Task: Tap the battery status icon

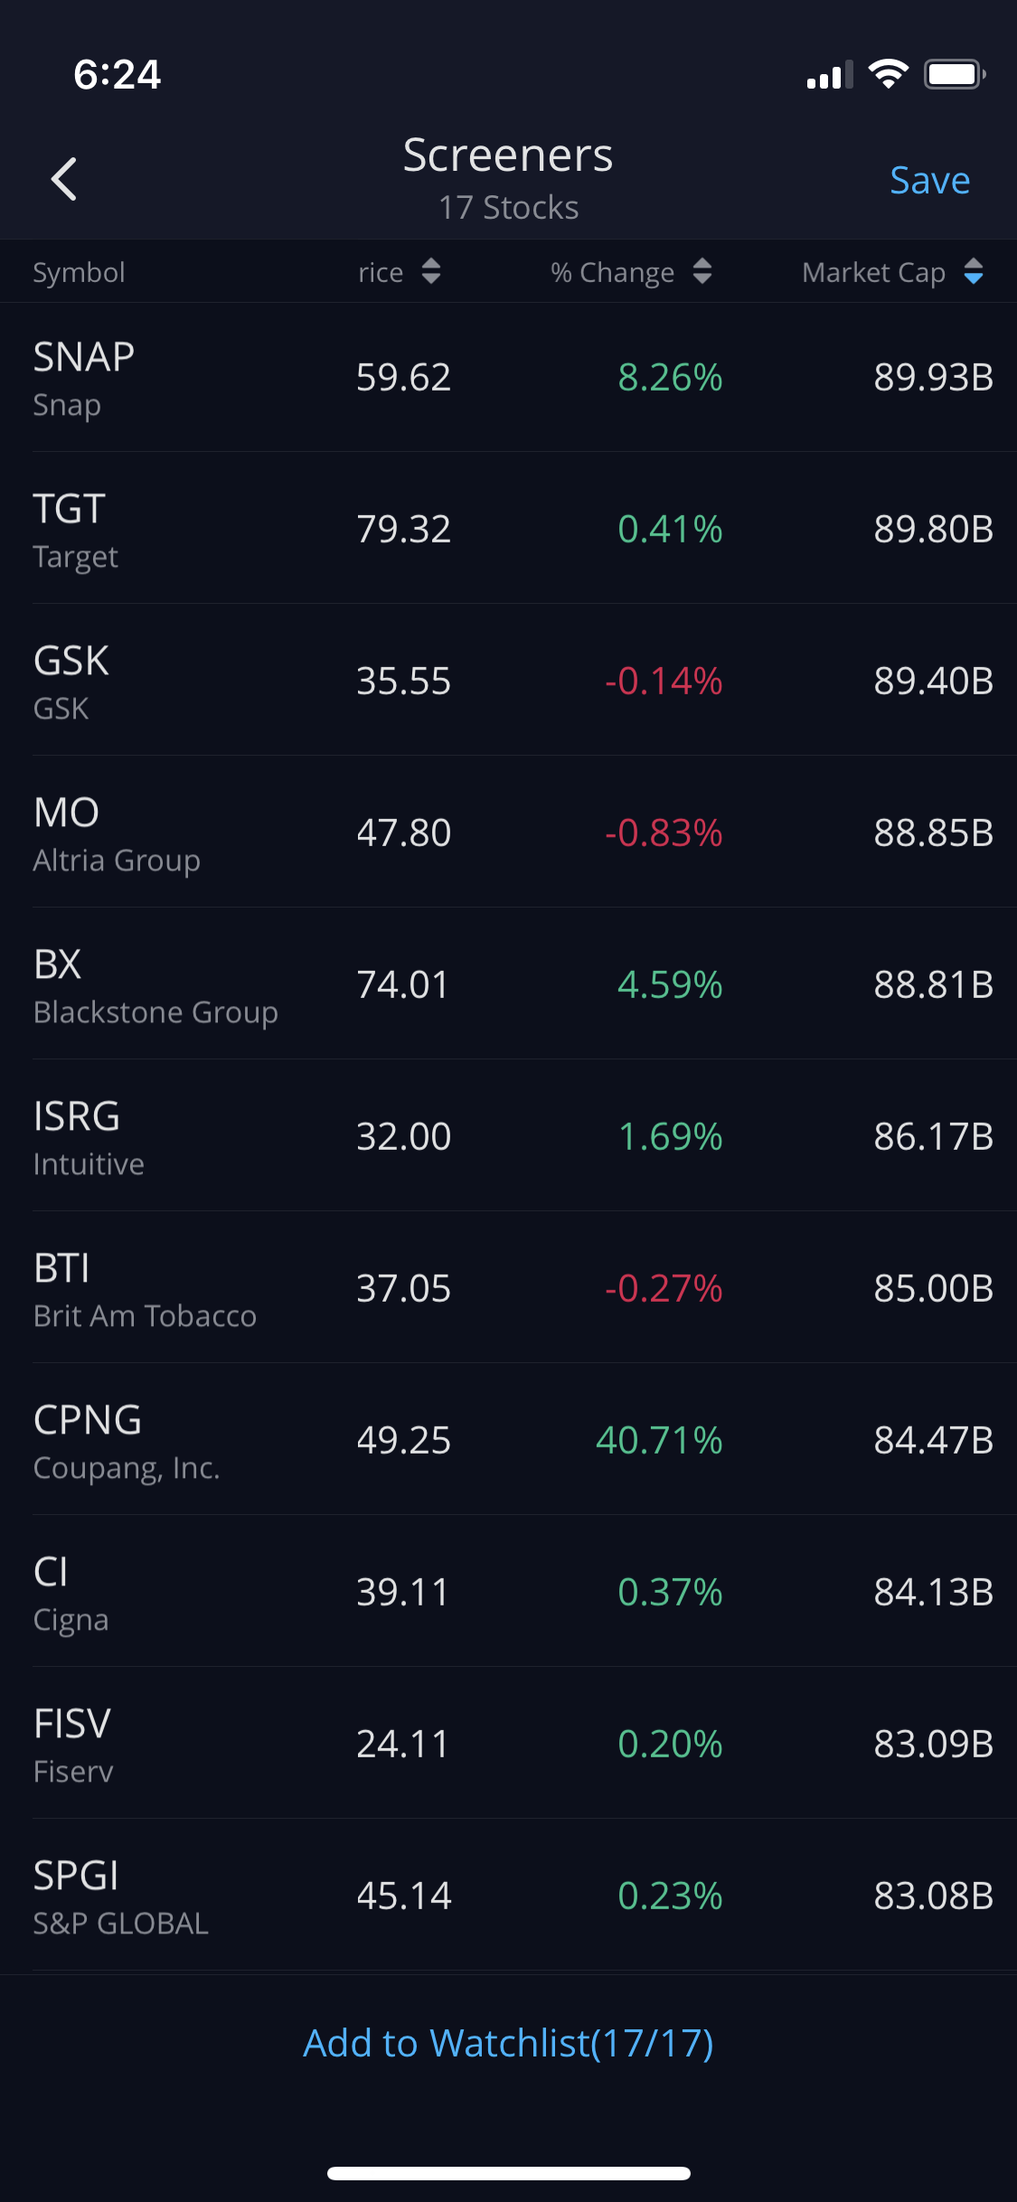Action: (954, 74)
